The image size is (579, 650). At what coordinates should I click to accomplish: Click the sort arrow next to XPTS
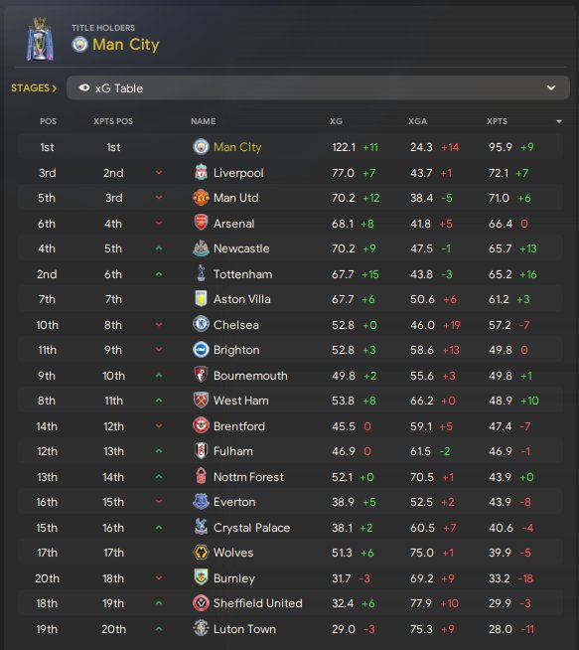559,121
